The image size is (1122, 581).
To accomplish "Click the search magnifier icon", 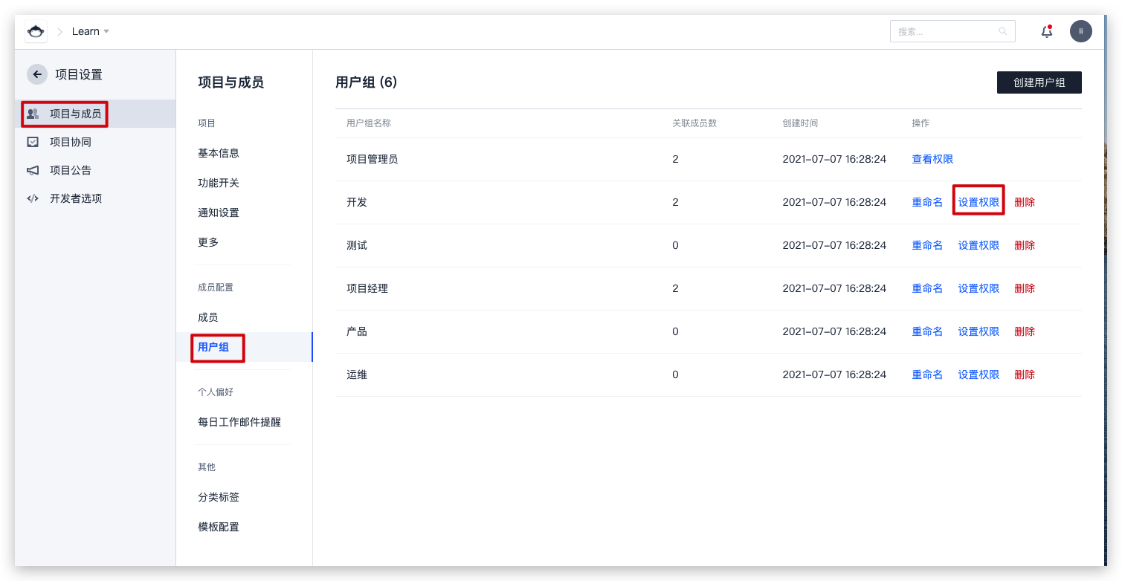I will coord(1003,31).
